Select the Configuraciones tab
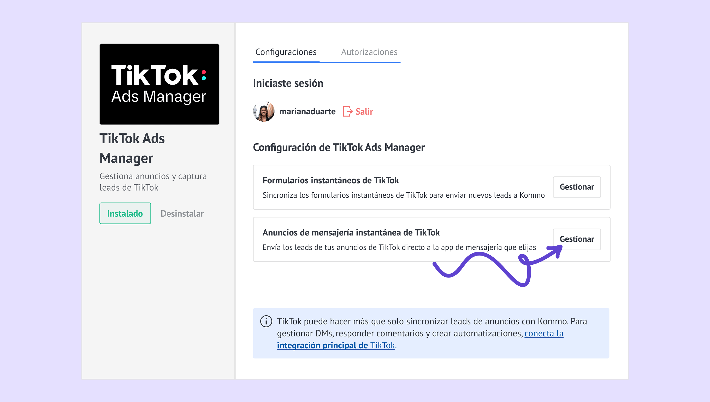710x402 pixels. coord(286,52)
